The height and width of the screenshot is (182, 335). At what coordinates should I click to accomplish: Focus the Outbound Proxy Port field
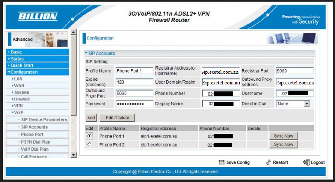[134, 93]
